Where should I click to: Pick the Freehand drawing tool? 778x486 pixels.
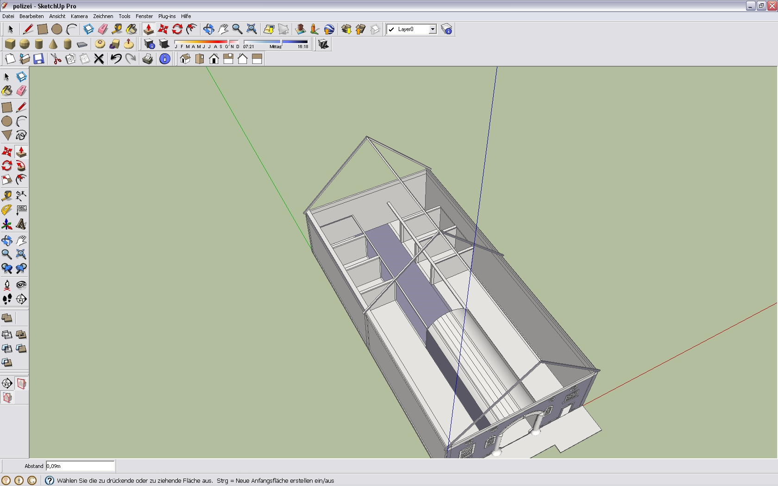[21, 135]
